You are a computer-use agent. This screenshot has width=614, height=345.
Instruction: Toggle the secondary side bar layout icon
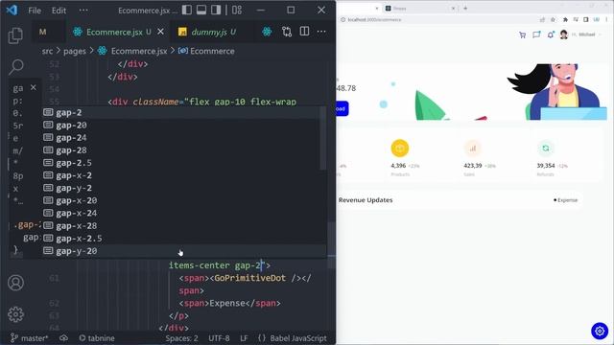coord(216,10)
